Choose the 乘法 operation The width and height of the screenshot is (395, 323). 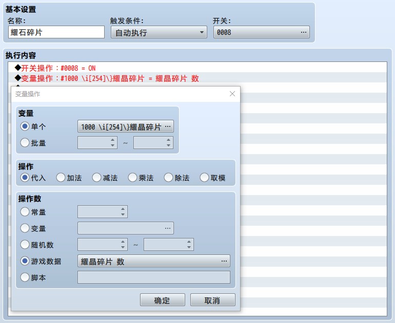[132, 178]
